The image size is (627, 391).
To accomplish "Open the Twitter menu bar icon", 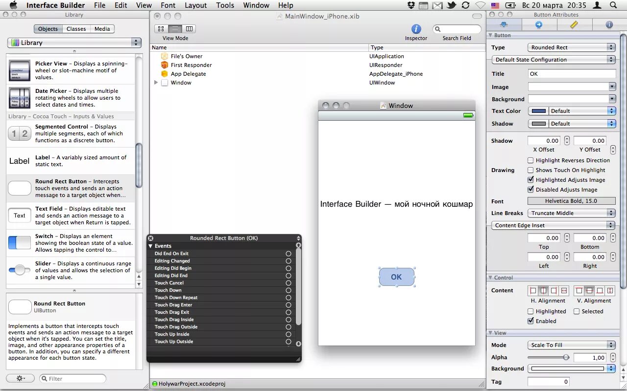I will coord(451,5).
